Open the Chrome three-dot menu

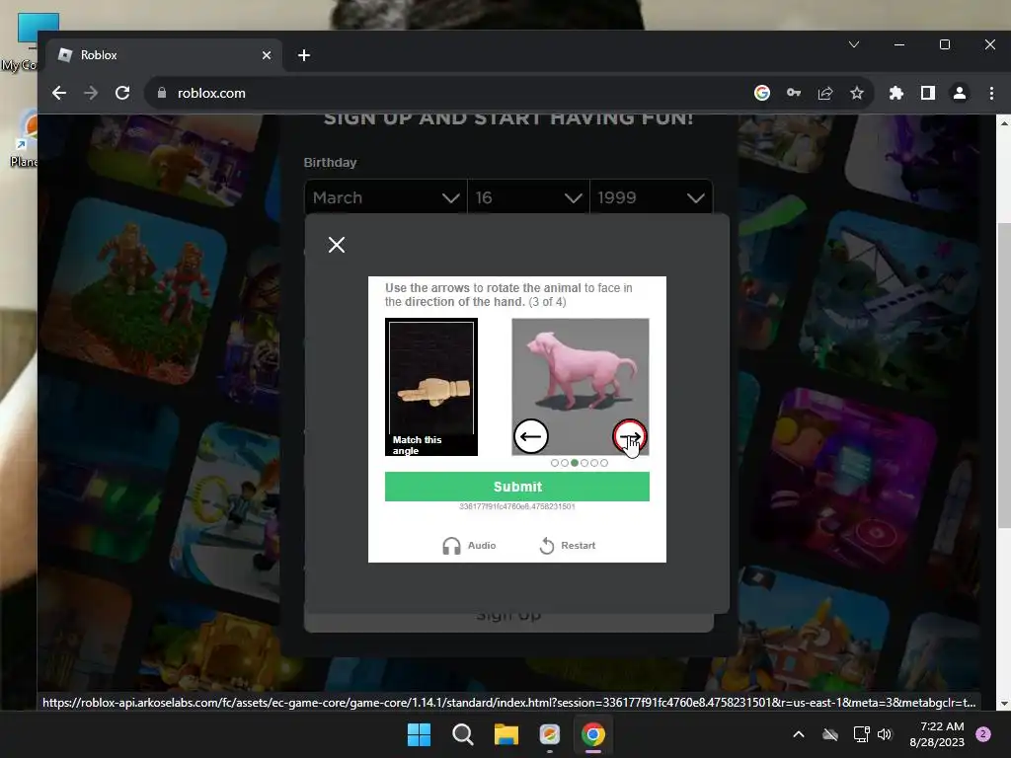point(991,93)
